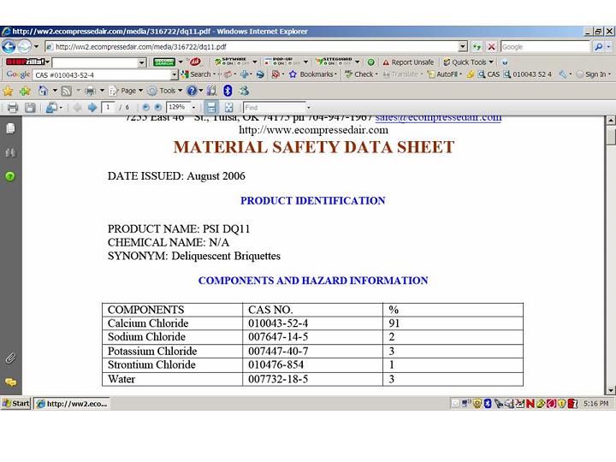This screenshot has width=616, height=462.
Task: Open the PDF zoom percentage dropdown
Action: coord(193,107)
